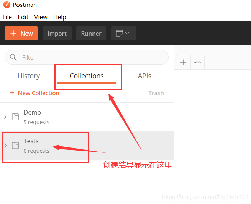Select the Demo collection name
The width and height of the screenshot is (251, 204).
click(x=32, y=112)
